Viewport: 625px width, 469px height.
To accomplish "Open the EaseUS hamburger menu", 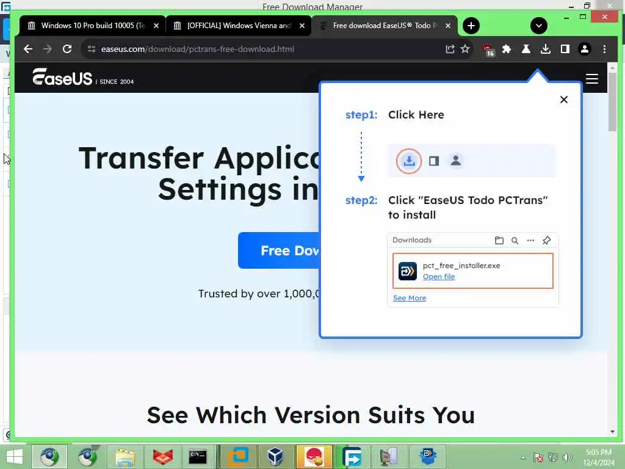I will 592,79.
